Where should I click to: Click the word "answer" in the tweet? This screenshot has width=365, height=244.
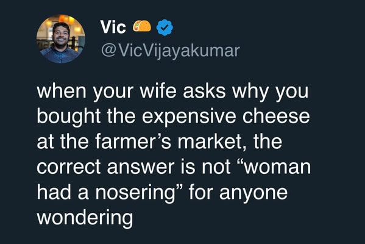tap(141, 167)
